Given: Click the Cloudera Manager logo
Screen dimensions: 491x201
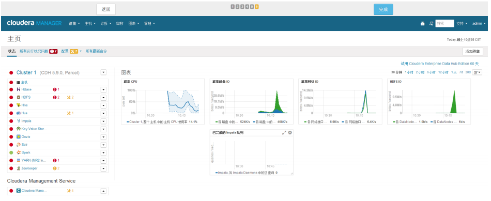Looking at the screenshot, I should coord(34,23).
